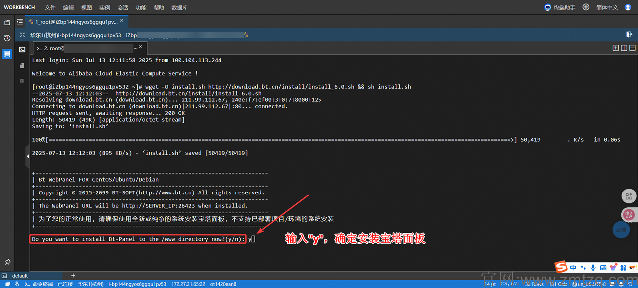Select the instance list sidebar icon
Image resolution: width=638 pixels, height=288 pixels.
click(x=7, y=54)
